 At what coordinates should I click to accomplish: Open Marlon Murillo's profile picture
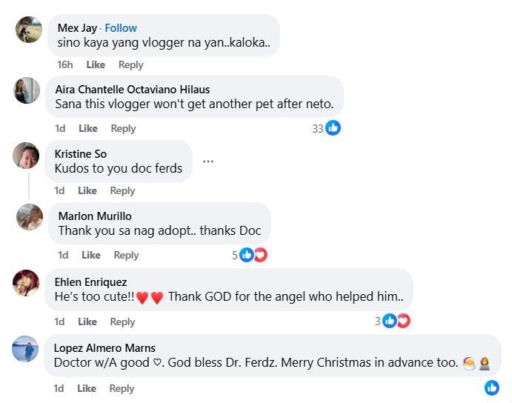click(30, 217)
